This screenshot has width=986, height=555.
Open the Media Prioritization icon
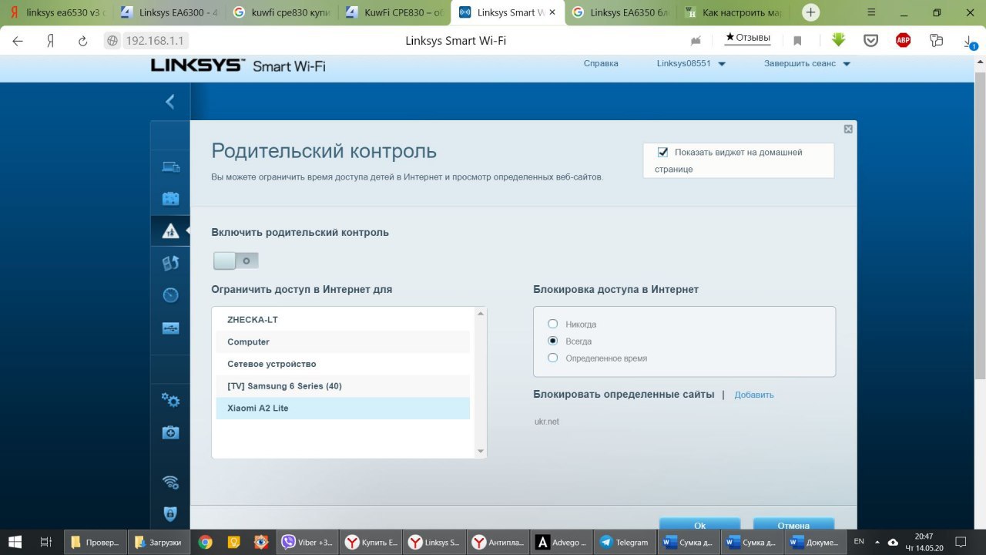170,263
